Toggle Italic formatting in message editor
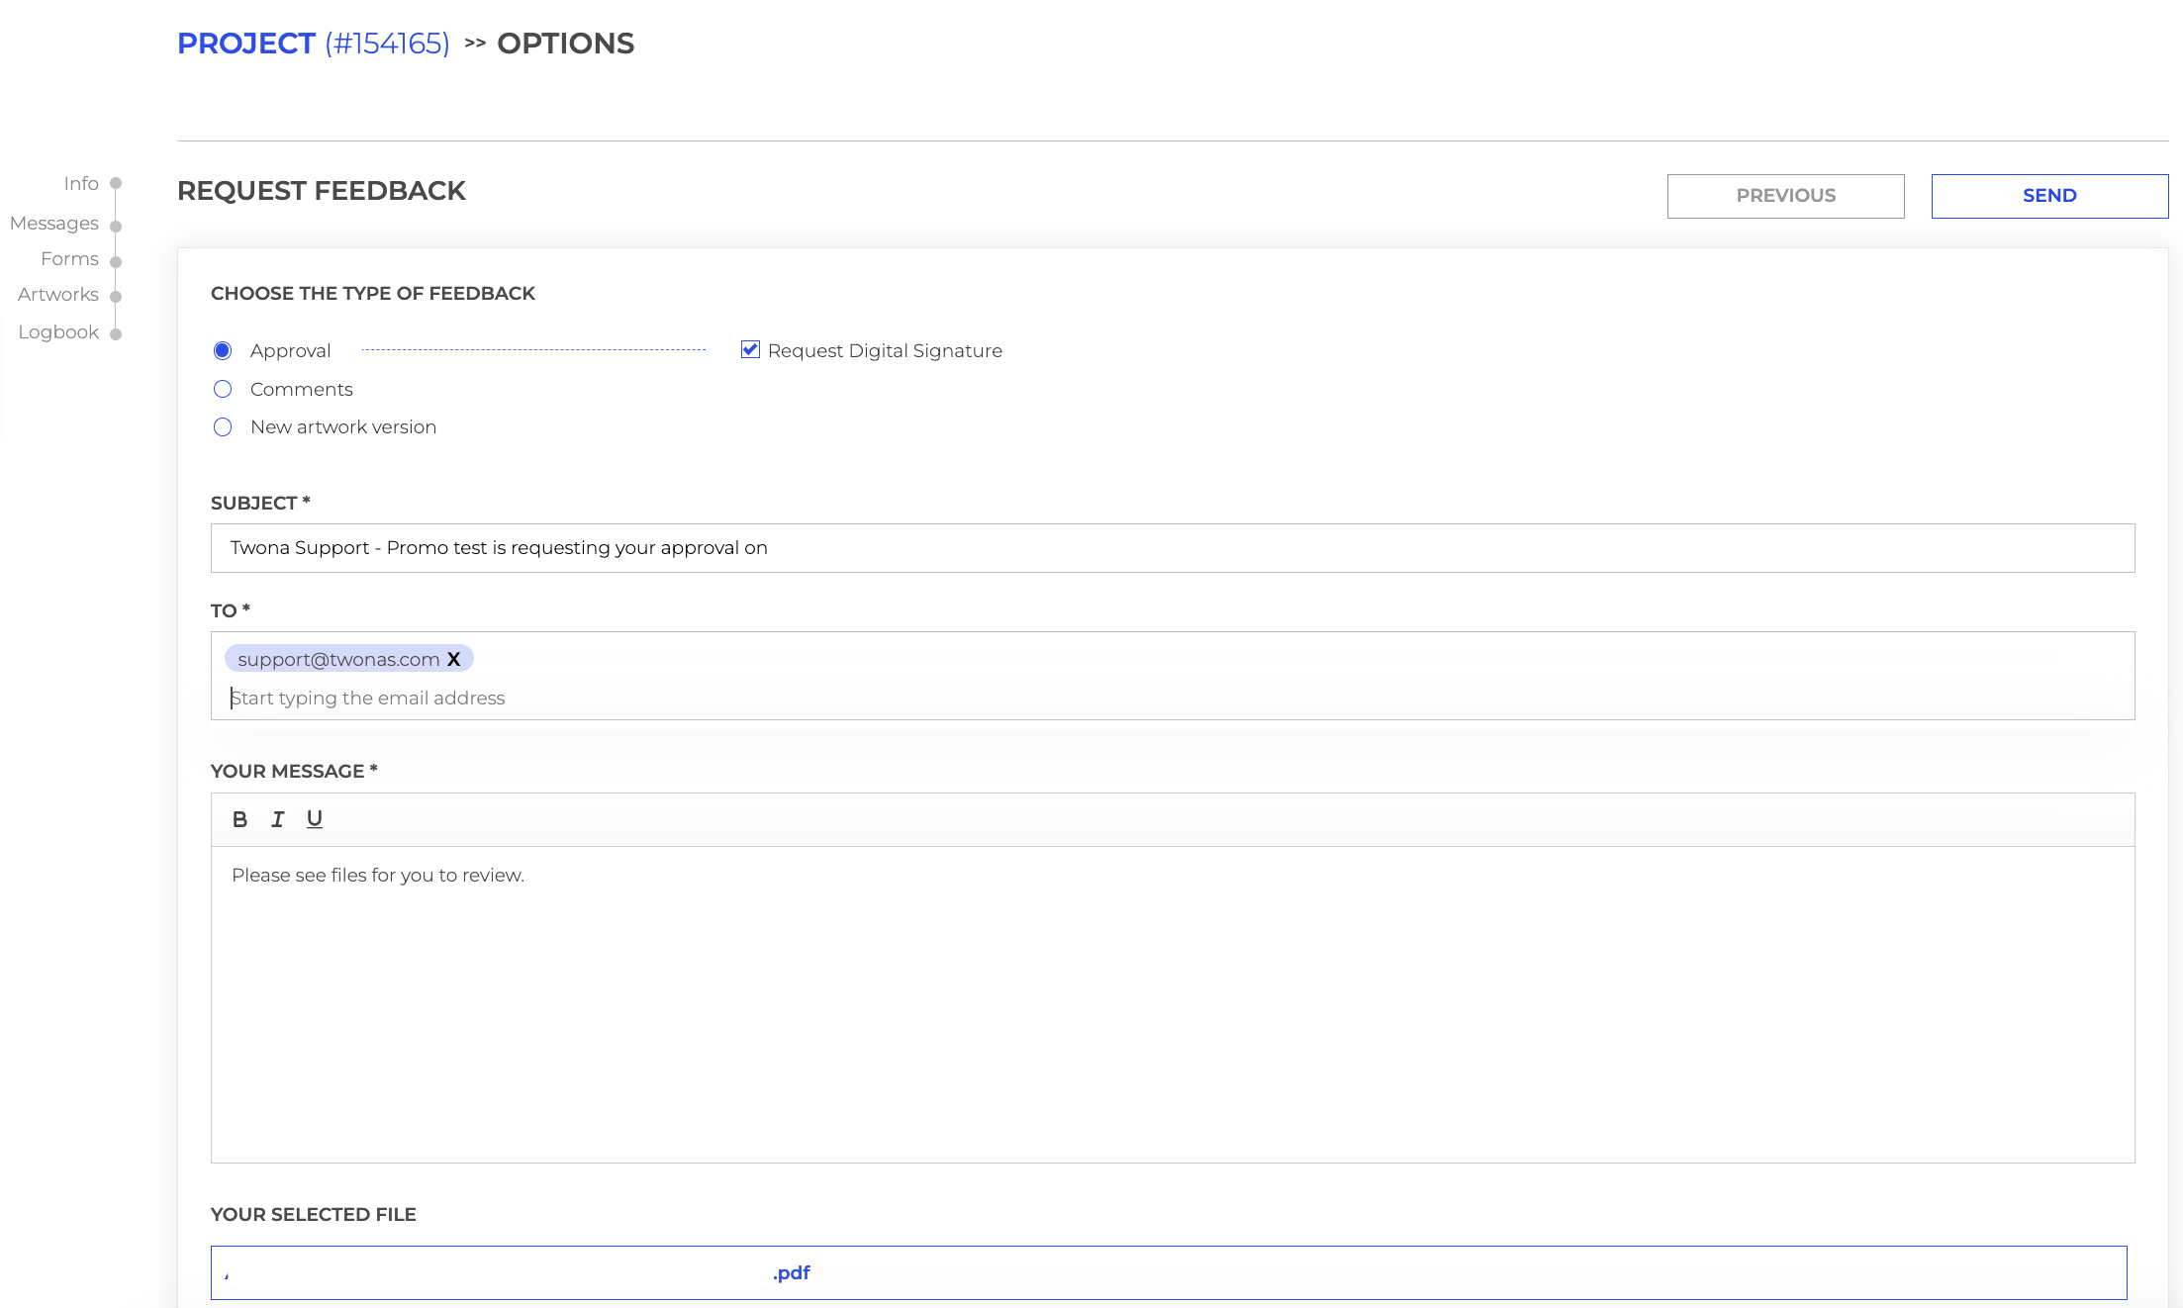This screenshot has height=1308, width=2183. (277, 819)
